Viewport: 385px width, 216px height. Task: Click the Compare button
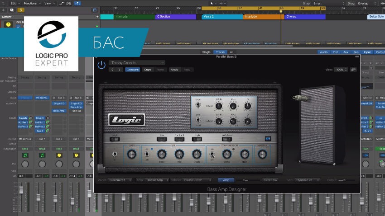coord(133,70)
